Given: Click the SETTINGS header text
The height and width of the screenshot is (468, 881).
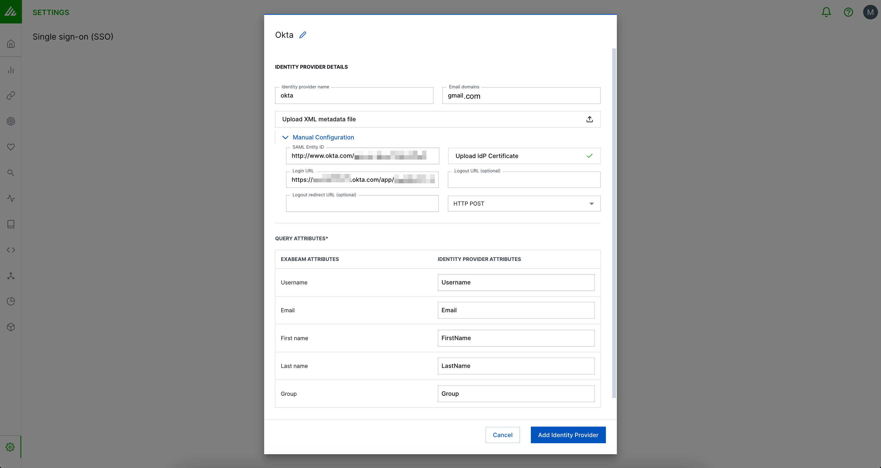Looking at the screenshot, I should click(x=51, y=12).
